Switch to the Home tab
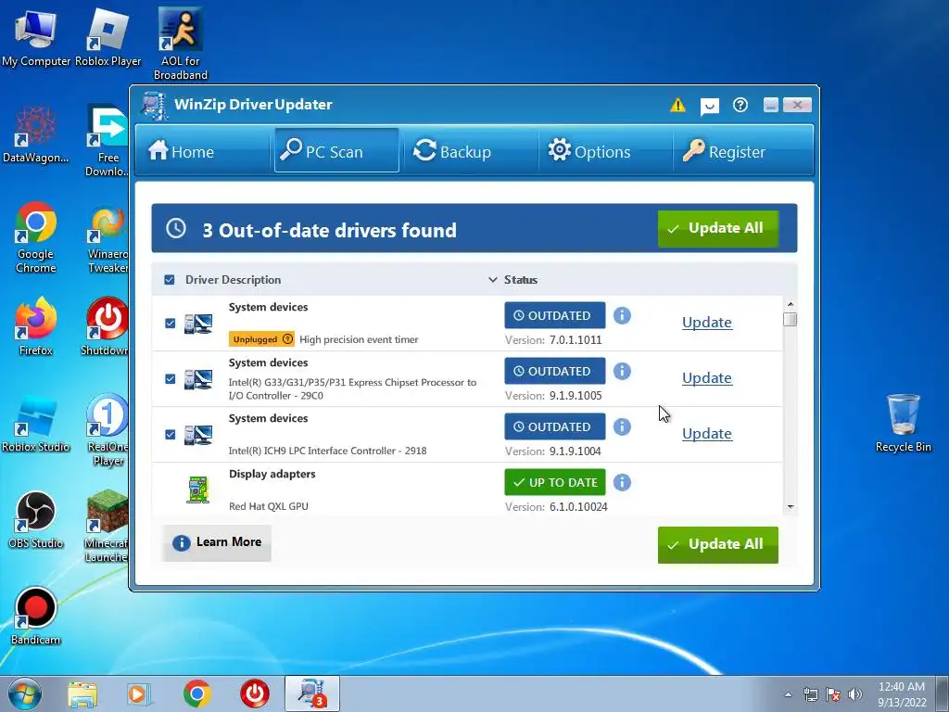The width and height of the screenshot is (949, 712). tap(203, 150)
